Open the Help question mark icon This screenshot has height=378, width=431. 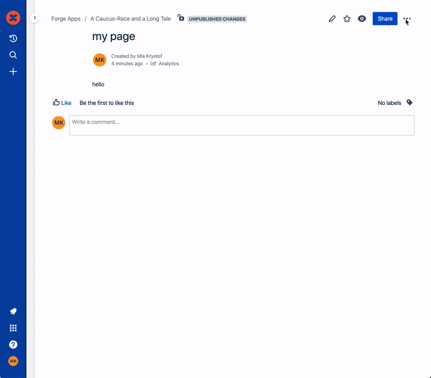pos(13,344)
